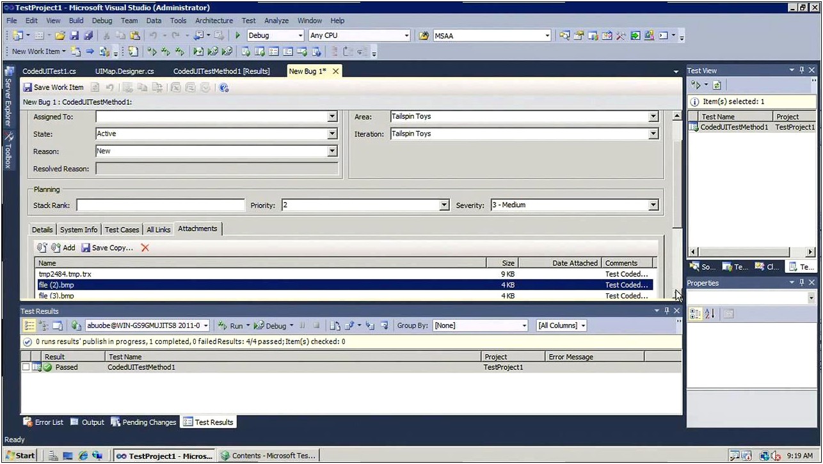This screenshot has height=464, width=823.
Task: Open the Architecture menu
Action: pos(214,20)
